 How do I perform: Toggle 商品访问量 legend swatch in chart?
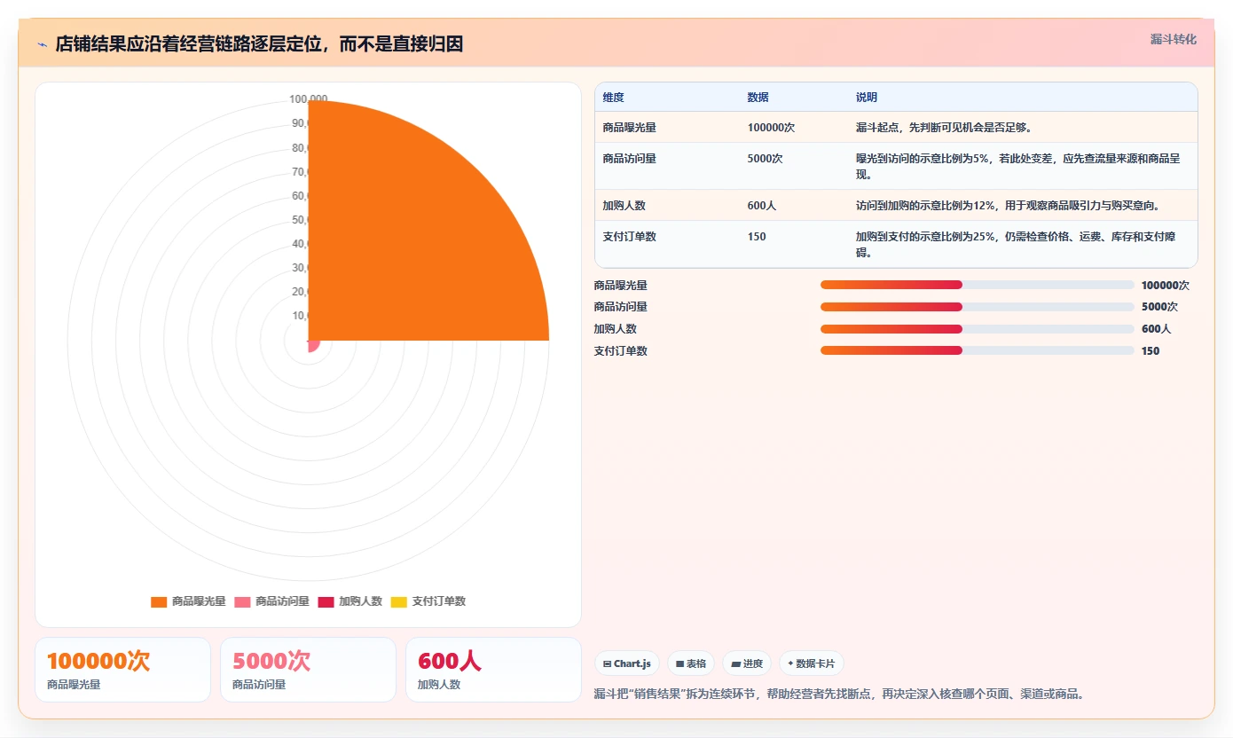pyautogui.click(x=242, y=601)
